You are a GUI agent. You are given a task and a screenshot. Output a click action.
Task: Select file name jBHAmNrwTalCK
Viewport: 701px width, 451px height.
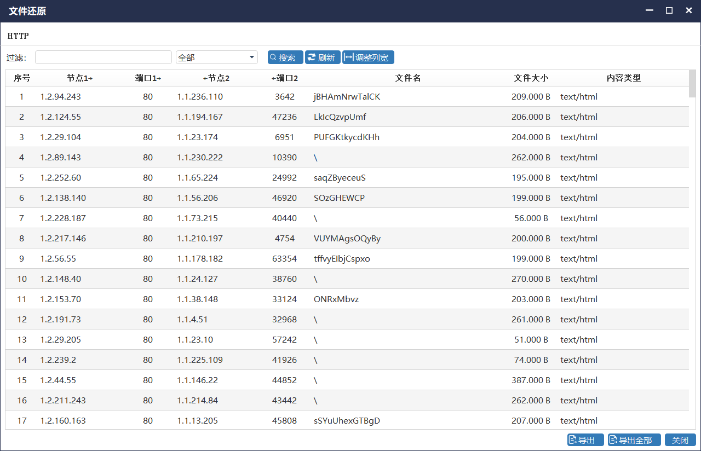pyautogui.click(x=347, y=97)
